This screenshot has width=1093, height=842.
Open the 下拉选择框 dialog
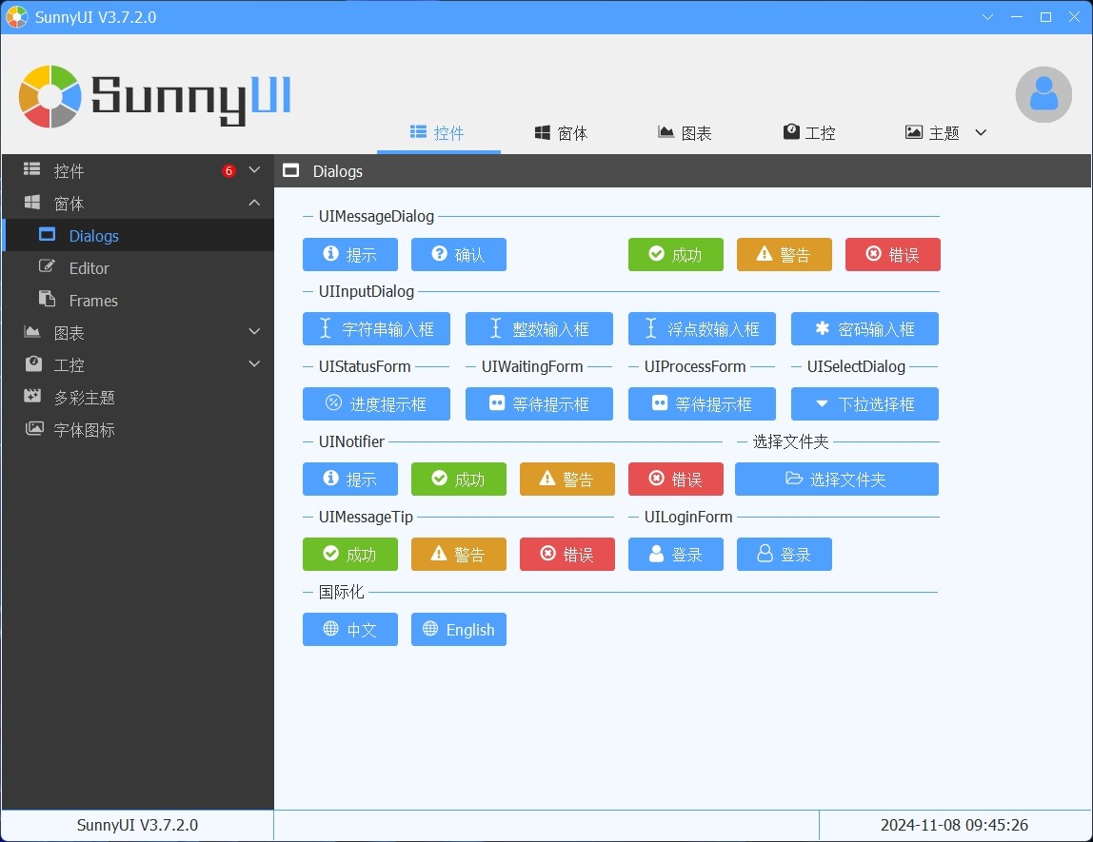tap(865, 404)
